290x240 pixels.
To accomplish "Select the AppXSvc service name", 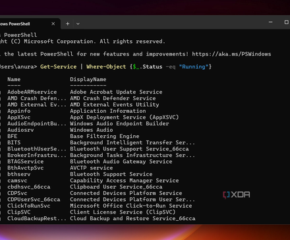I will [19, 117].
